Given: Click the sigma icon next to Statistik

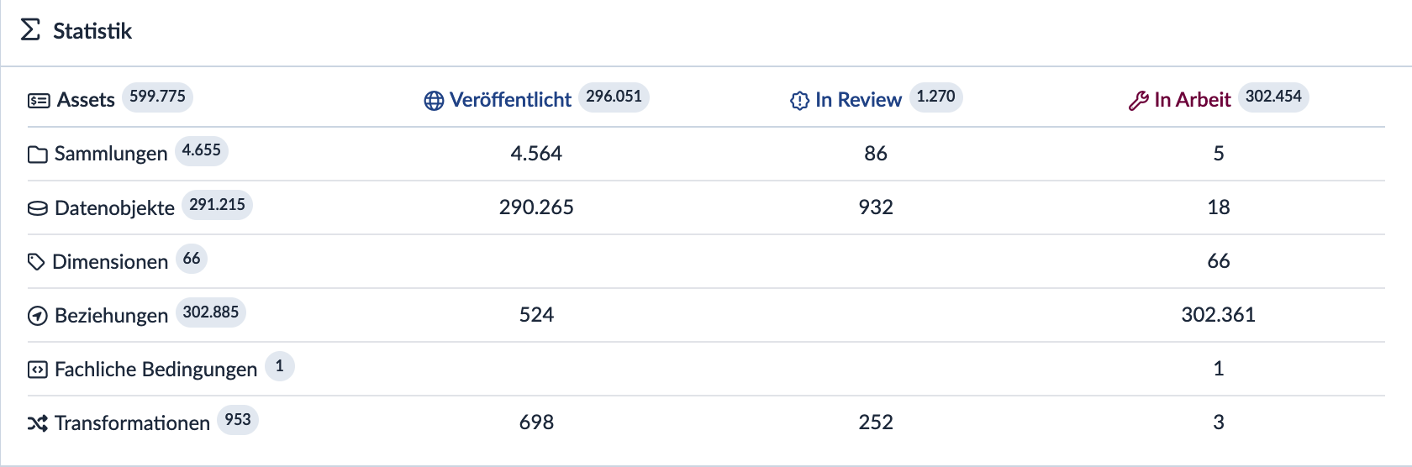Looking at the screenshot, I should coord(30,30).
